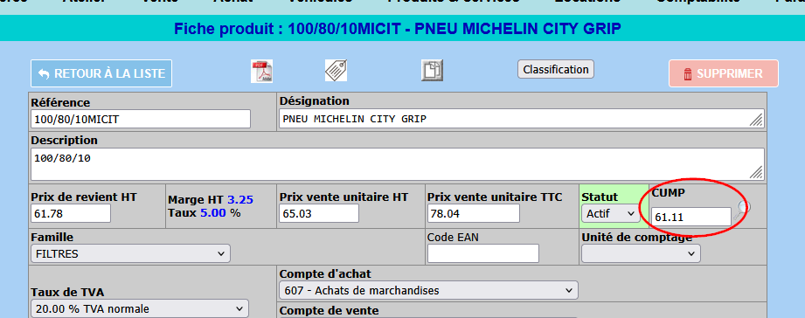Image resolution: width=805 pixels, height=318 pixels.
Task: Click the price tag label icon
Action: [x=336, y=70]
